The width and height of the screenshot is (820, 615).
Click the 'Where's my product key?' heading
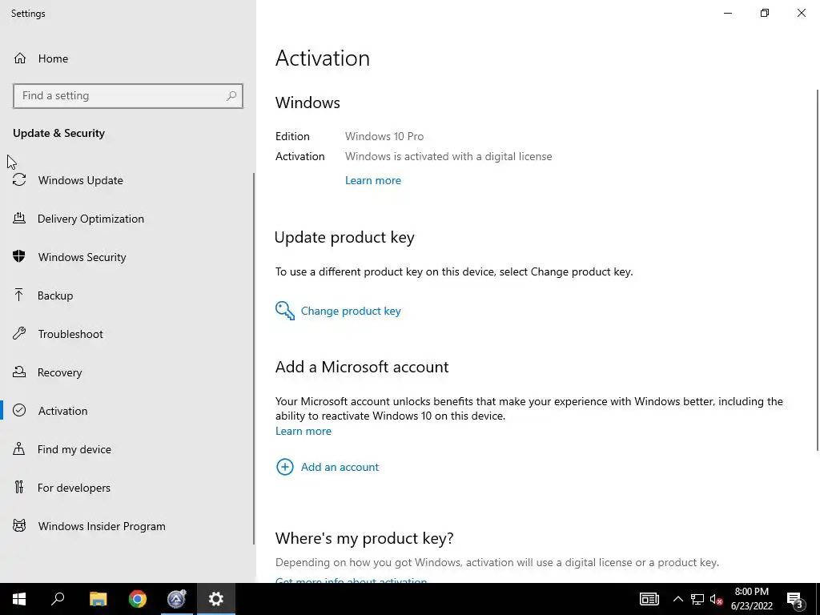[x=364, y=538]
